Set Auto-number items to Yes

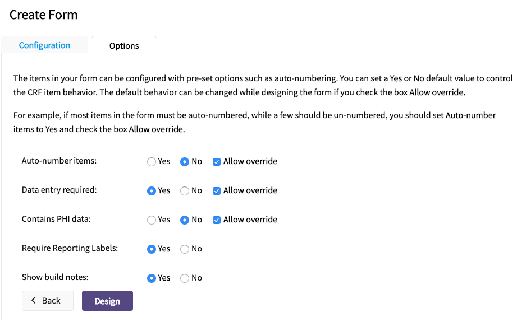(152, 162)
